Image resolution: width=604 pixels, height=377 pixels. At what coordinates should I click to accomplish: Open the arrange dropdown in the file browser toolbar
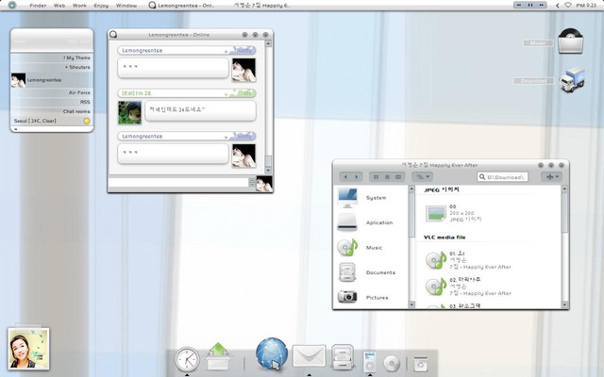point(422,177)
